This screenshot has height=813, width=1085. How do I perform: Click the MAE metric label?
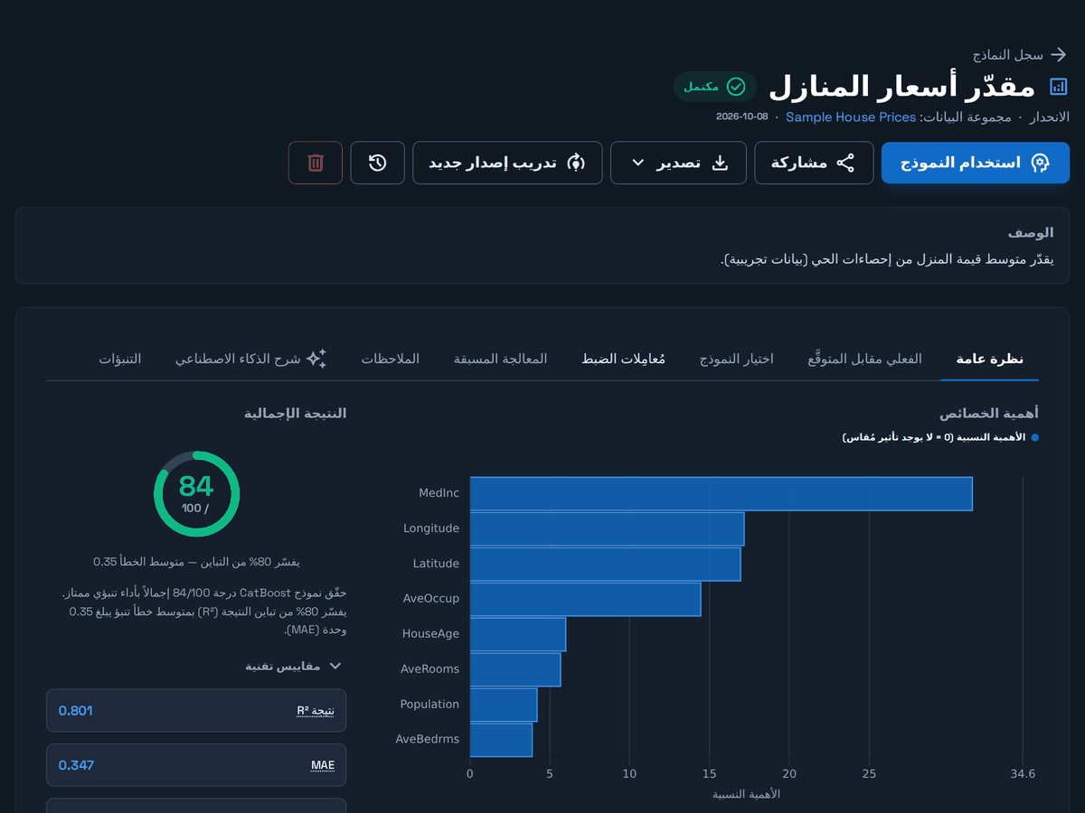323,765
